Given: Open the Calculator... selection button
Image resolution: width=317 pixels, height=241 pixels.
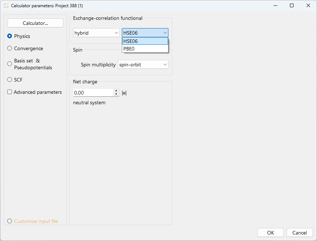Looking at the screenshot, I should click(35, 23).
